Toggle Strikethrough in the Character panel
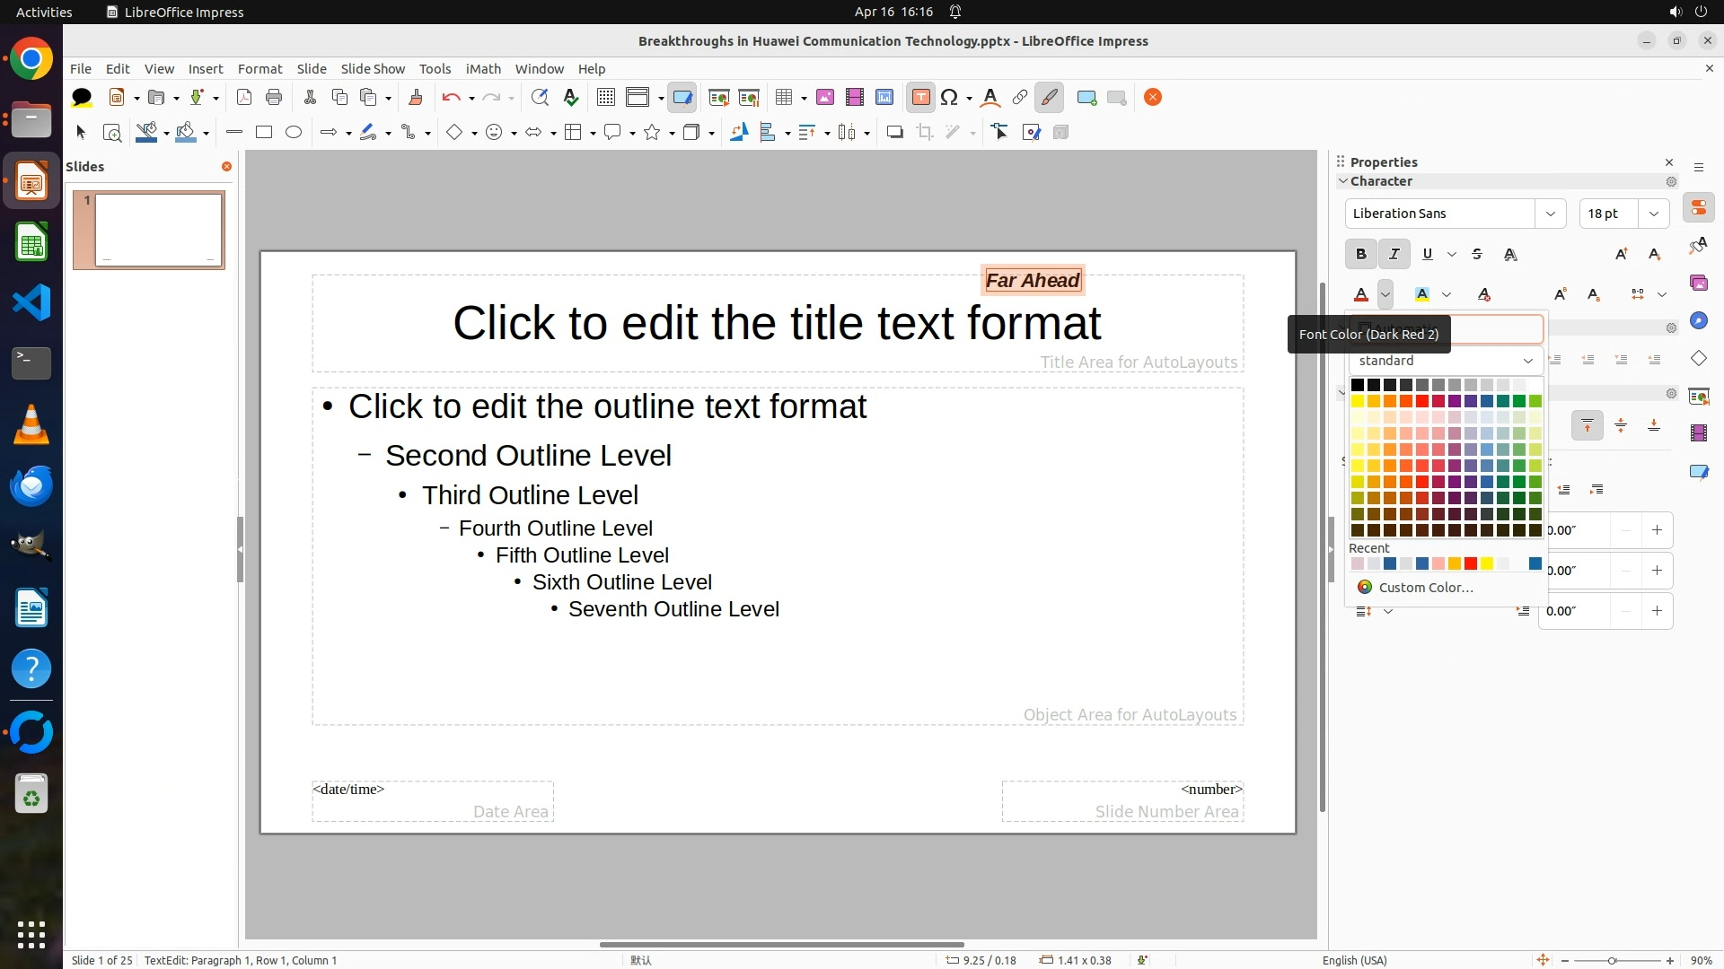This screenshot has width=1724, height=969. [x=1477, y=255]
